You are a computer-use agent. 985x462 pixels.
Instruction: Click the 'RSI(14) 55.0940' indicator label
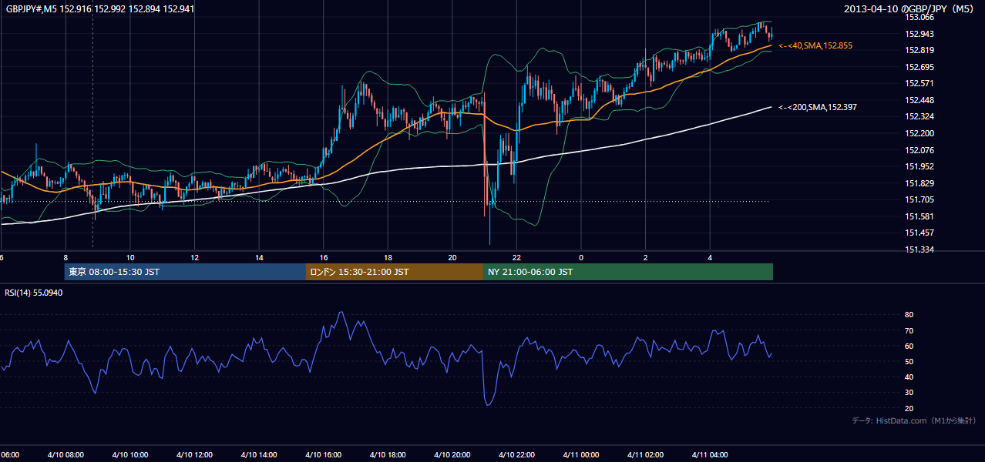click(34, 293)
